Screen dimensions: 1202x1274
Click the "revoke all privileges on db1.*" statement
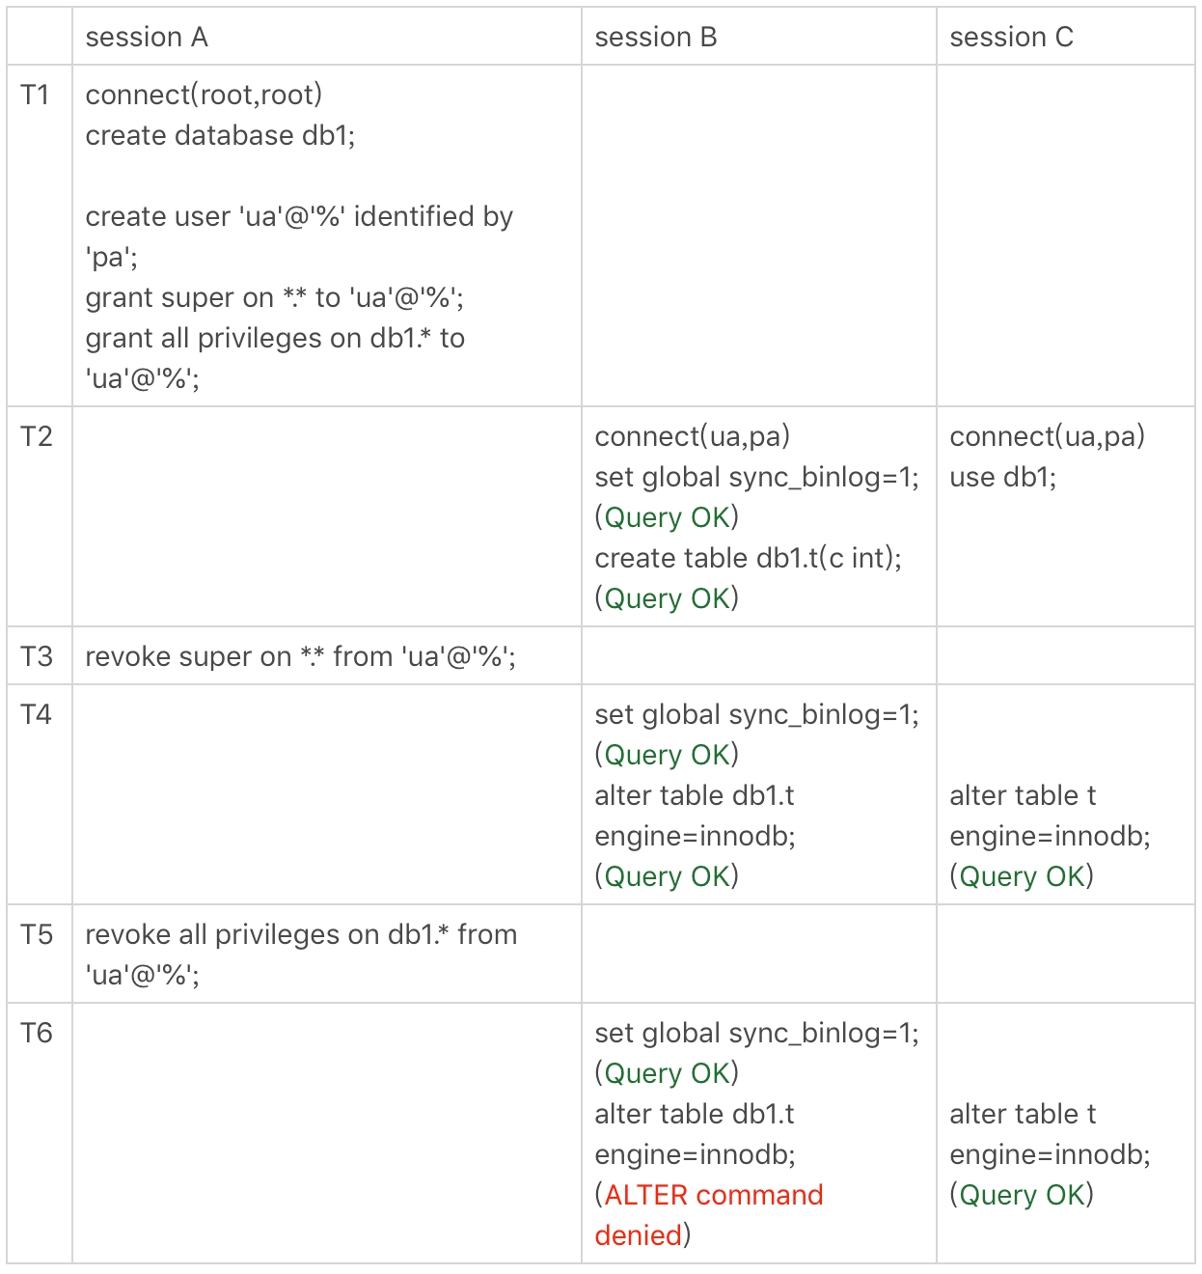(x=301, y=934)
